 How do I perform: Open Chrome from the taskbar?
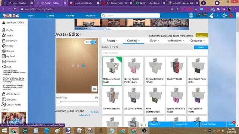(14, 131)
